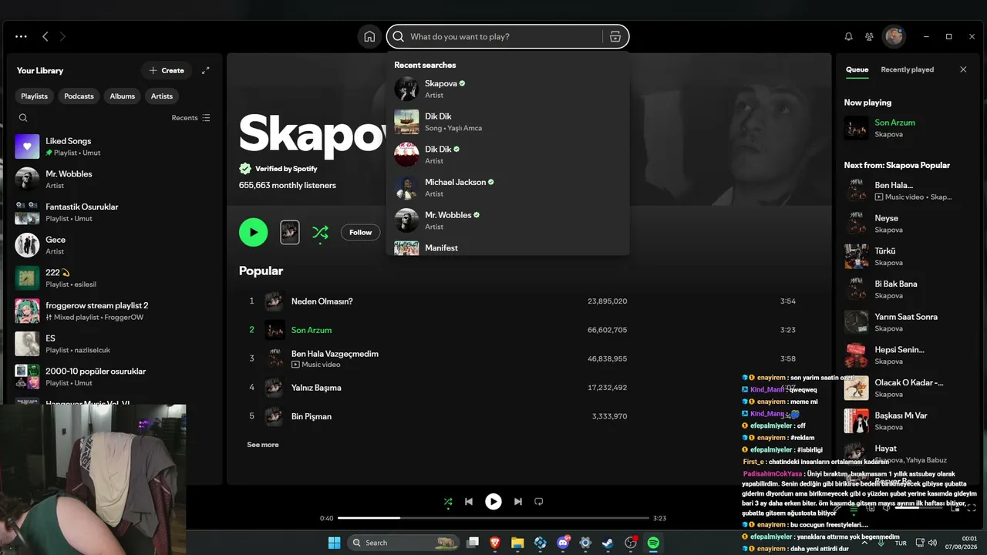The image size is (987, 555).
Task: Open the Fantastik Osuruklar playlist
Action: pyautogui.click(x=114, y=212)
